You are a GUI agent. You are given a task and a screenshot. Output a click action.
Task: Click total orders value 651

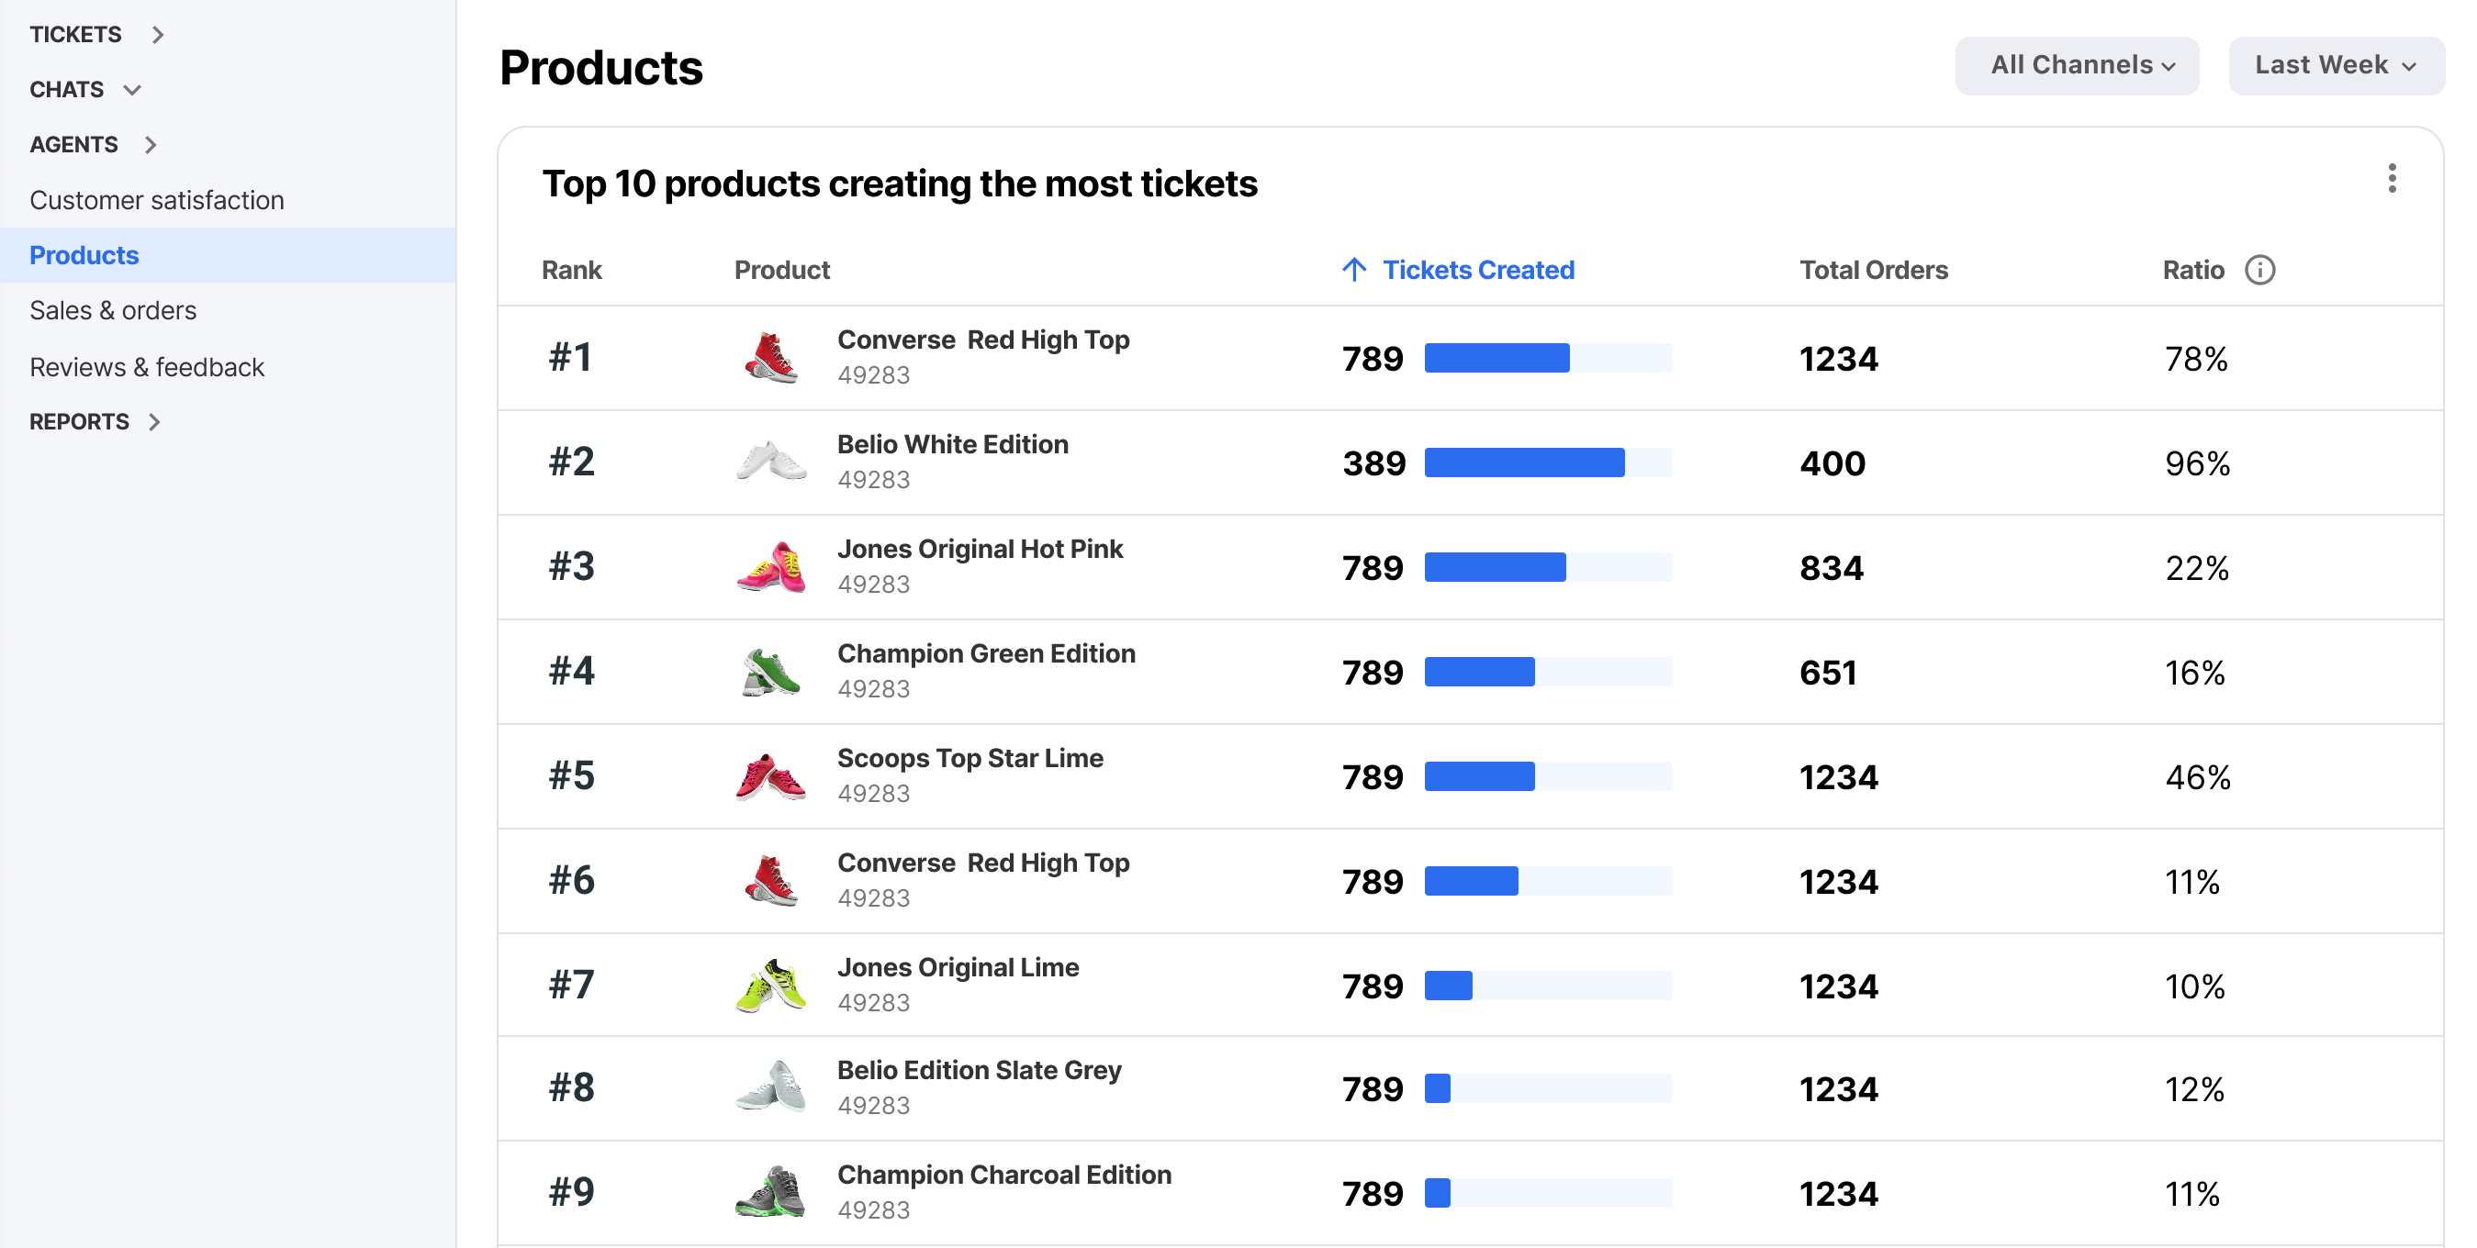point(1828,674)
